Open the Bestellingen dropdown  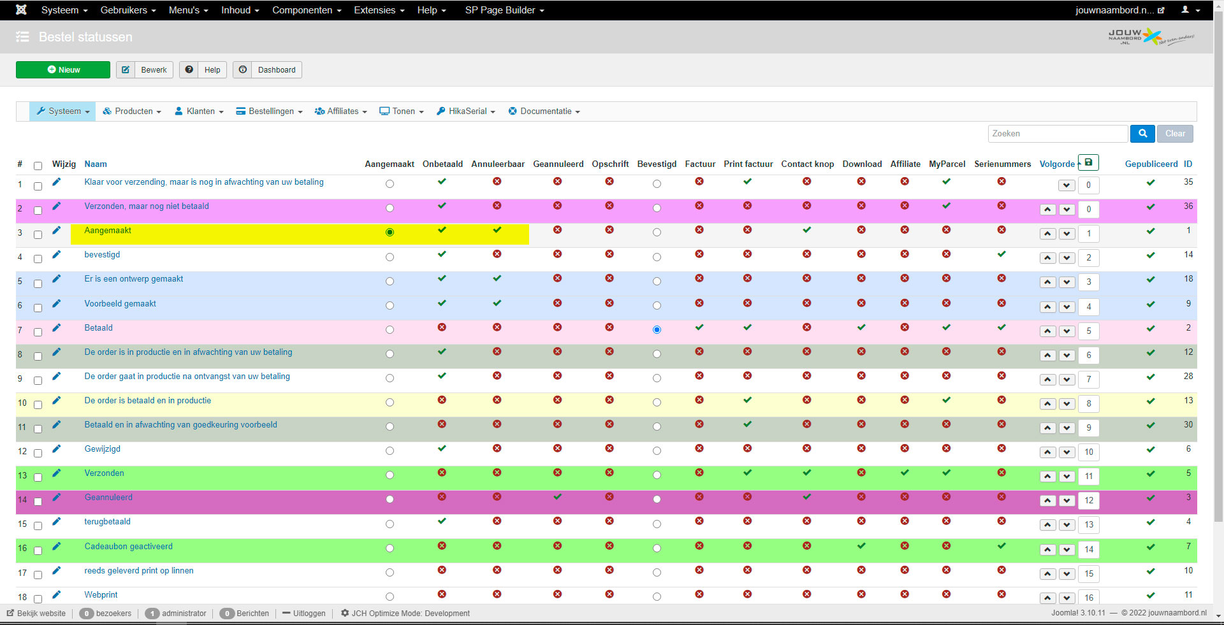(x=269, y=111)
